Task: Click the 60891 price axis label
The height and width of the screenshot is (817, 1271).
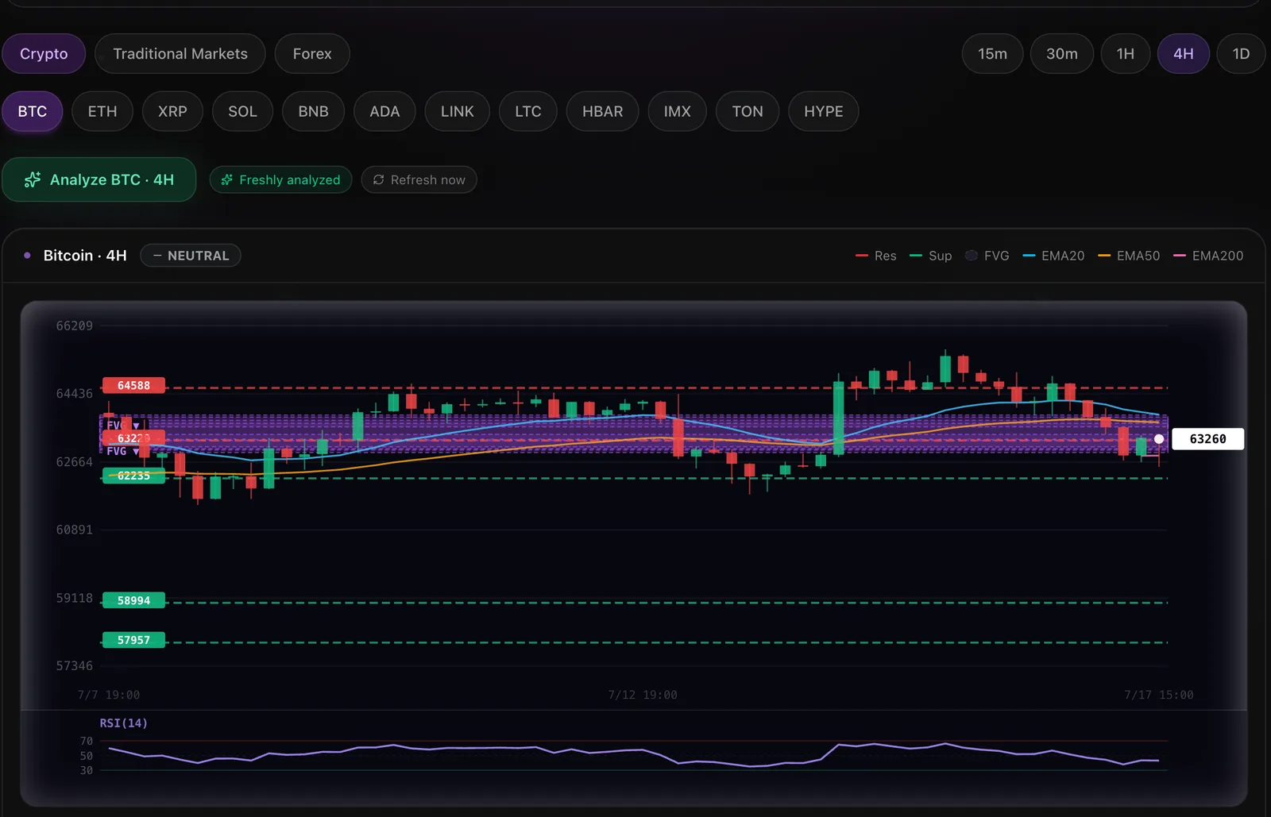Action: (x=74, y=530)
